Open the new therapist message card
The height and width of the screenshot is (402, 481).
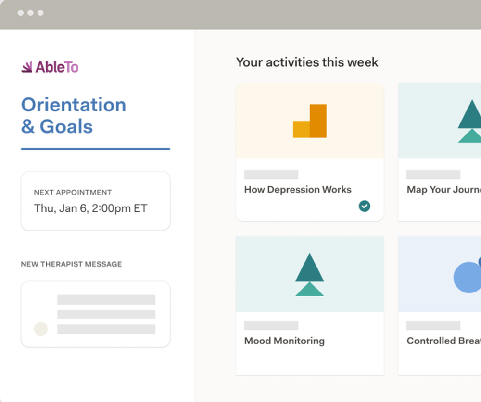(x=95, y=314)
